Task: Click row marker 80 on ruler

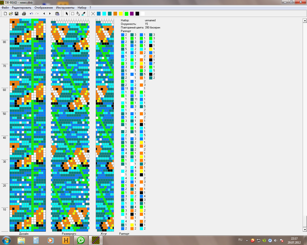Action: click(x=4, y=42)
